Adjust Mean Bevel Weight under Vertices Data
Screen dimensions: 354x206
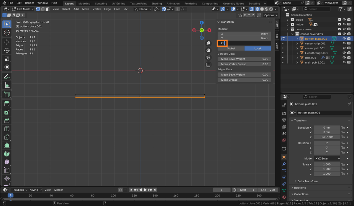[244, 59]
